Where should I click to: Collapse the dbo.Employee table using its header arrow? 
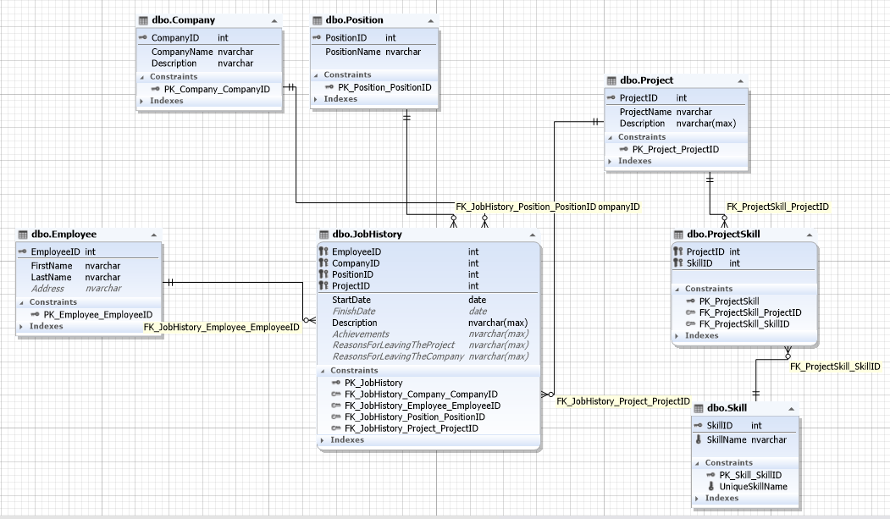pos(154,235)
